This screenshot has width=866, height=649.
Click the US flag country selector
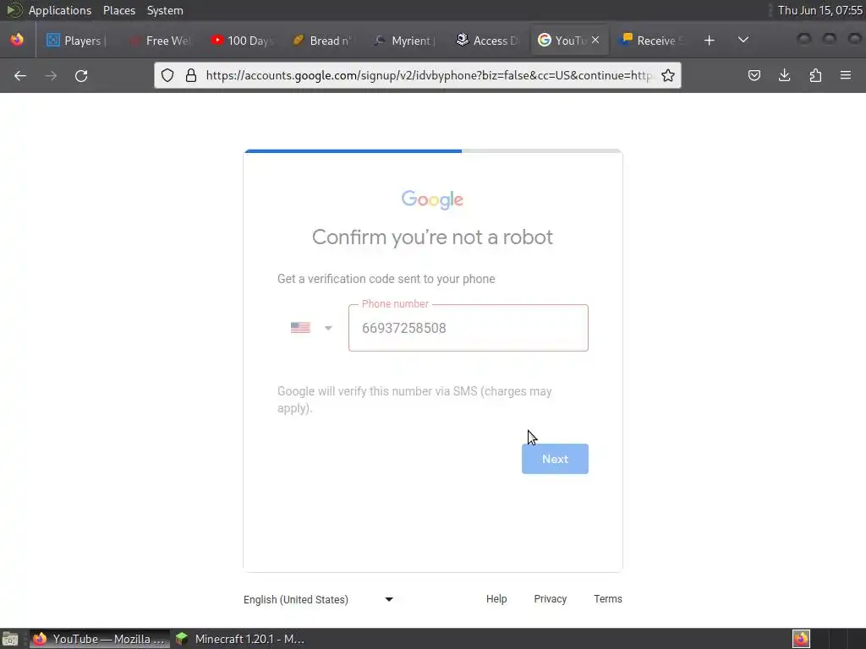click(x=300, y=328)
